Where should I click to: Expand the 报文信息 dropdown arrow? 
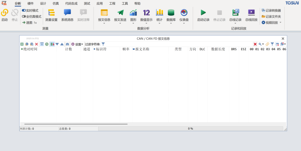coord(104,24)
